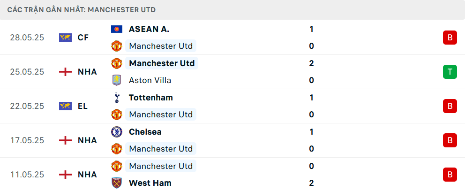Click the world map icon next to EL

click(x=65, y=106)
